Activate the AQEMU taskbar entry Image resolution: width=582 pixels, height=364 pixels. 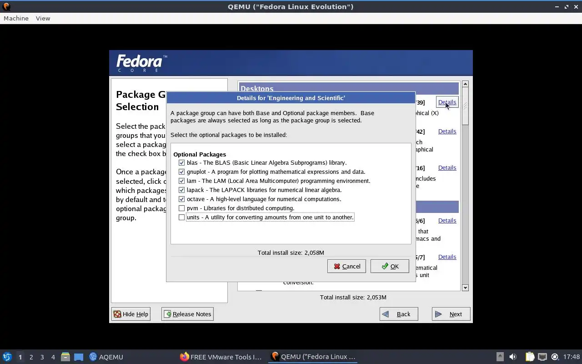[x=106, y=357]
